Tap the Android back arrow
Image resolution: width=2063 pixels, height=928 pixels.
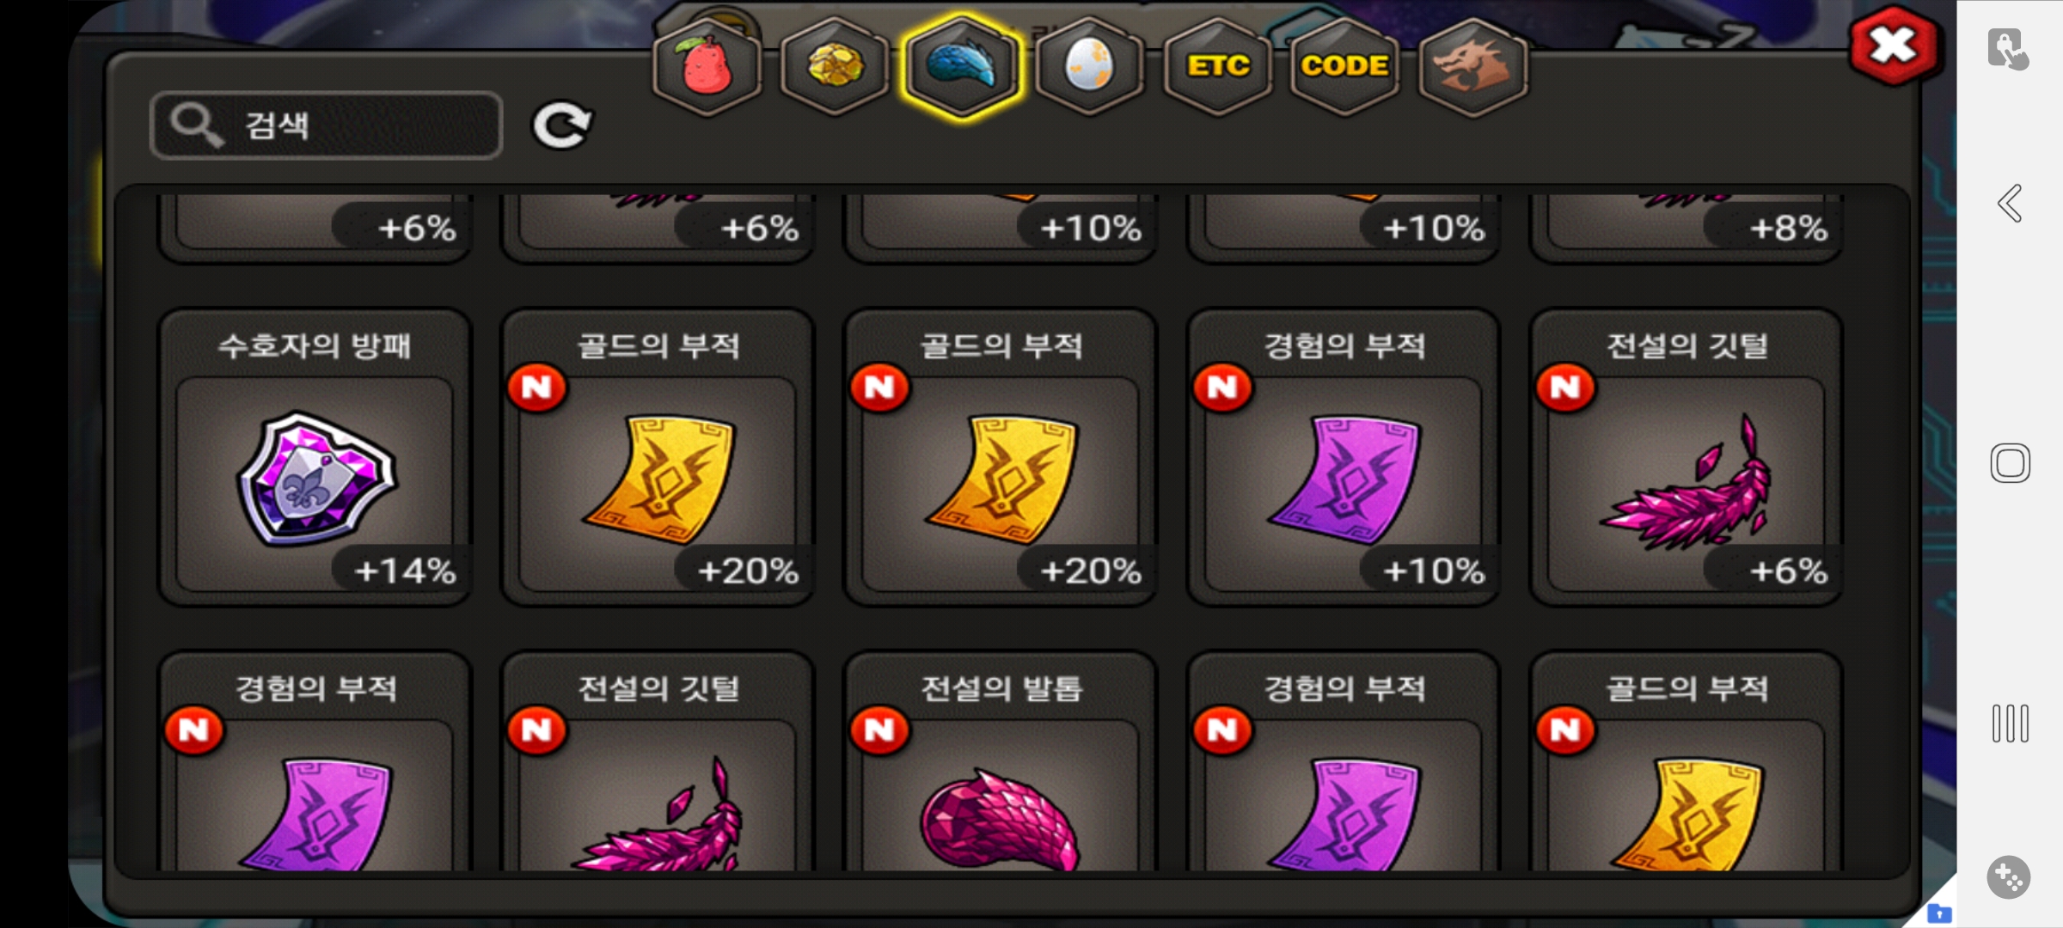pos(2010,204)
